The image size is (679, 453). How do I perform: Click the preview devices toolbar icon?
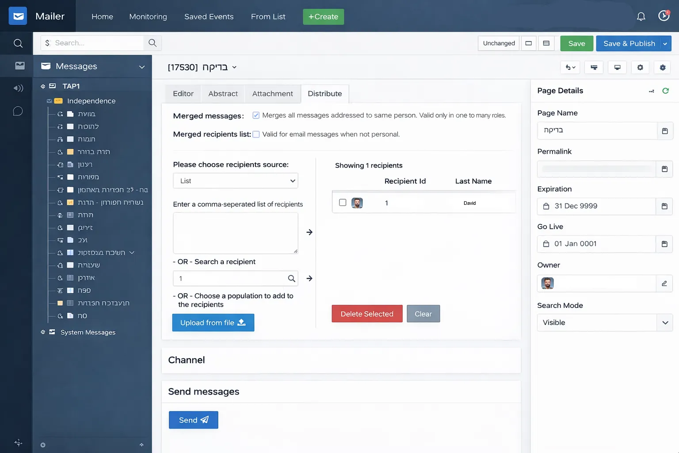(594, 67)
